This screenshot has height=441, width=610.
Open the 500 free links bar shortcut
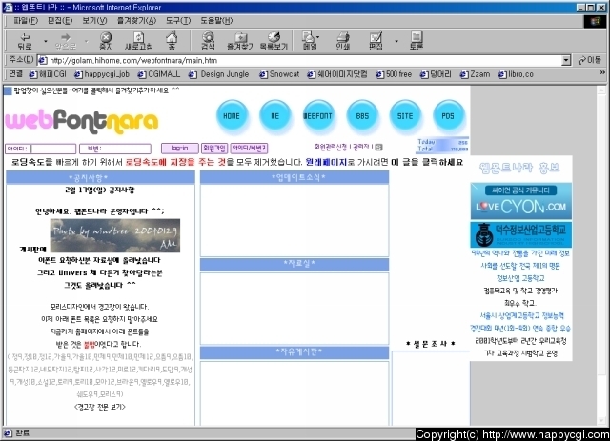pos(394,74)
